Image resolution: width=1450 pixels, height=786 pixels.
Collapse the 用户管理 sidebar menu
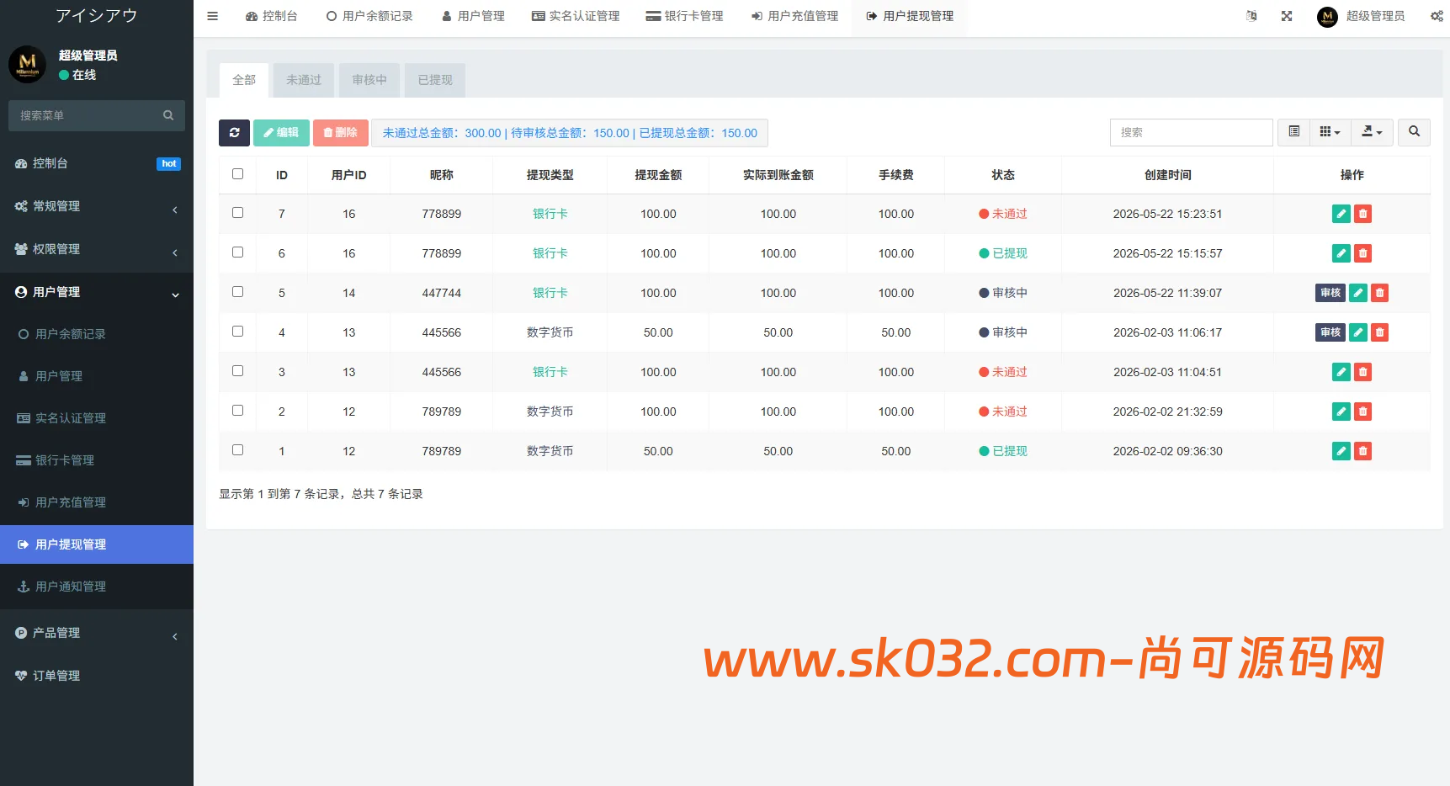(97, 292)
